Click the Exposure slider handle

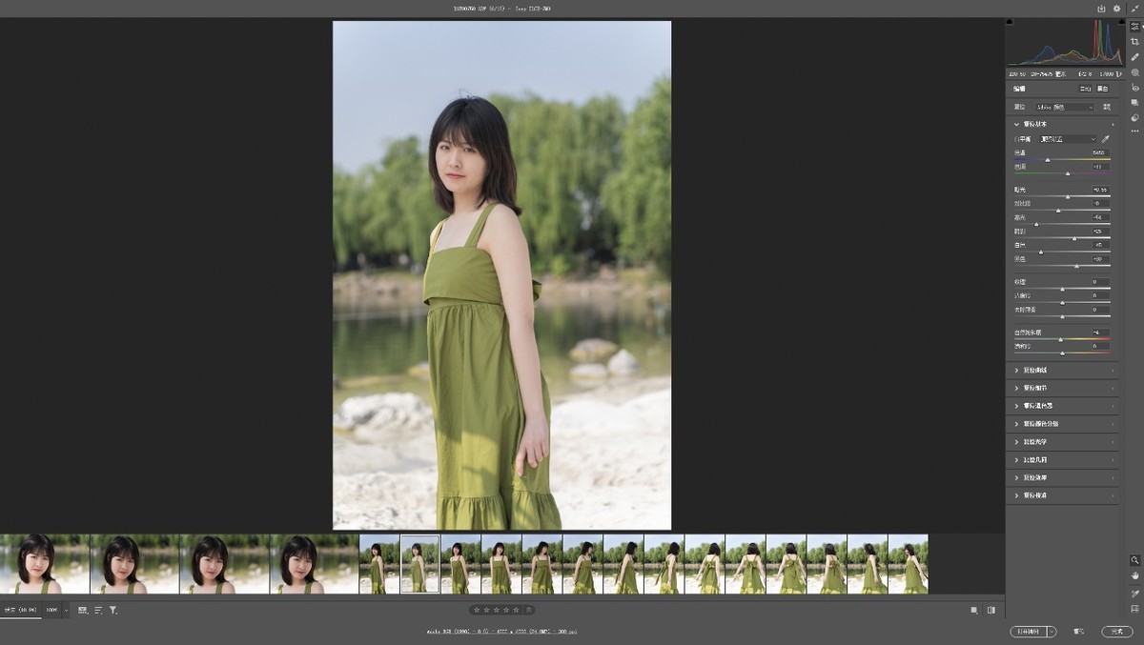pyautogui.click(x=1068, y=196)
